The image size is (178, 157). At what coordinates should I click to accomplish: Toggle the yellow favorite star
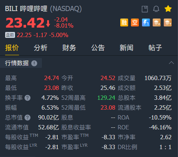[168, 9]
